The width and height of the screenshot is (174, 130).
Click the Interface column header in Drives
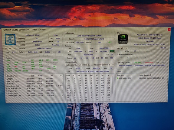click(120, 75)
